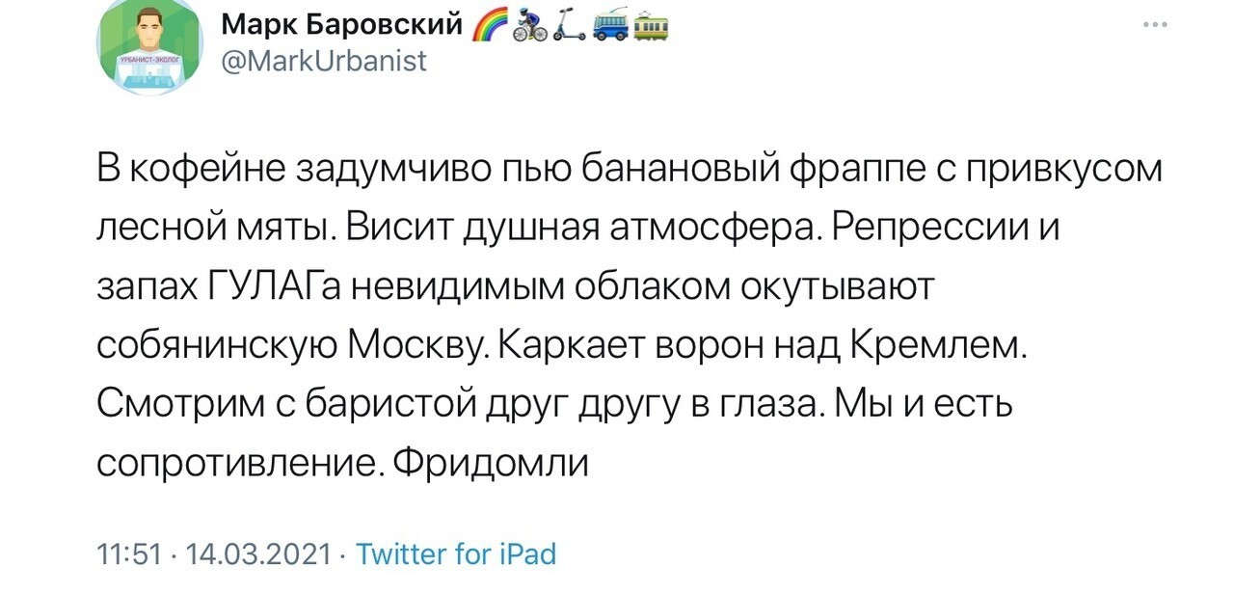Click the tweet's first line about кофейне
This screenshot has height=594, width=1234.
coord(630,172)
